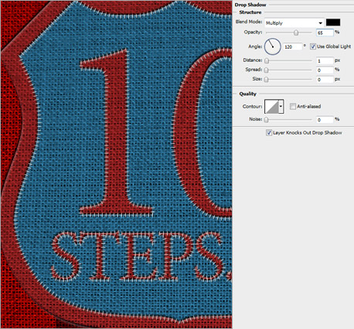Click the Size pixel input field
354x329 pixels.
click(x=325, y=80)
